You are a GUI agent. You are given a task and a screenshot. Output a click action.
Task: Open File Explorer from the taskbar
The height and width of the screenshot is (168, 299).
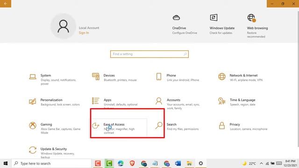[x=189, y=163]
